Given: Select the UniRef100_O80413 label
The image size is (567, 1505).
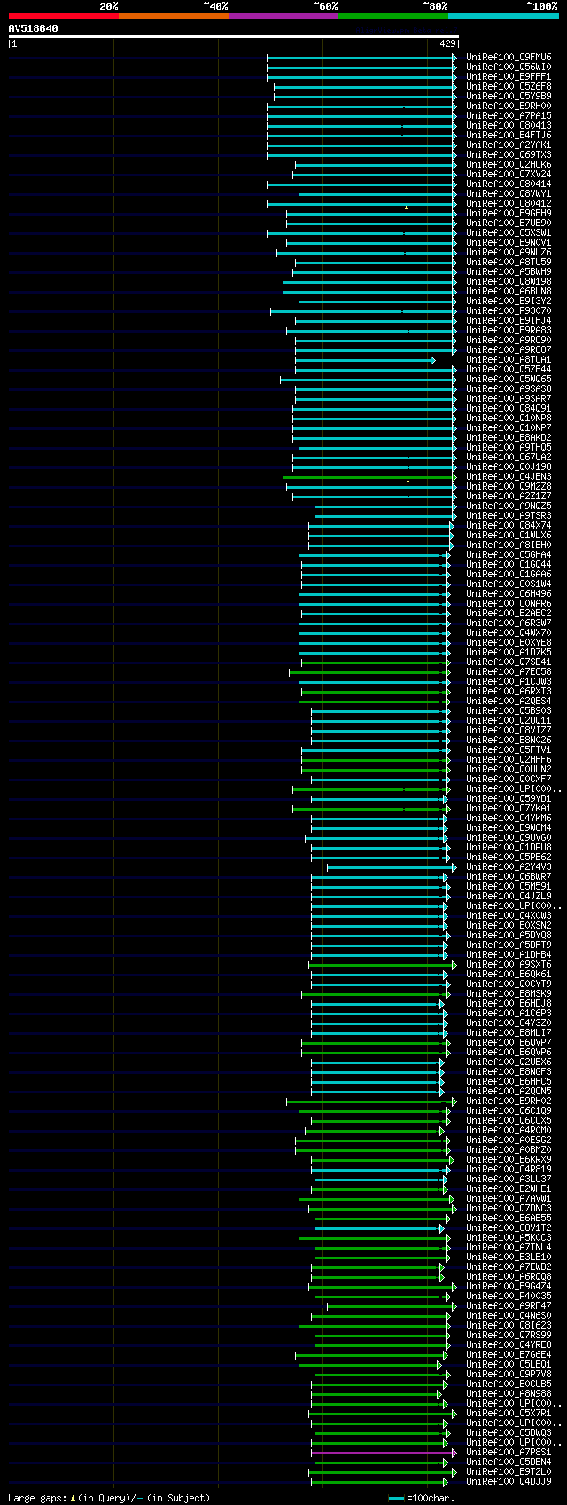Looking at the screenshot, I should pyautogui.click(x=509, y=126).
